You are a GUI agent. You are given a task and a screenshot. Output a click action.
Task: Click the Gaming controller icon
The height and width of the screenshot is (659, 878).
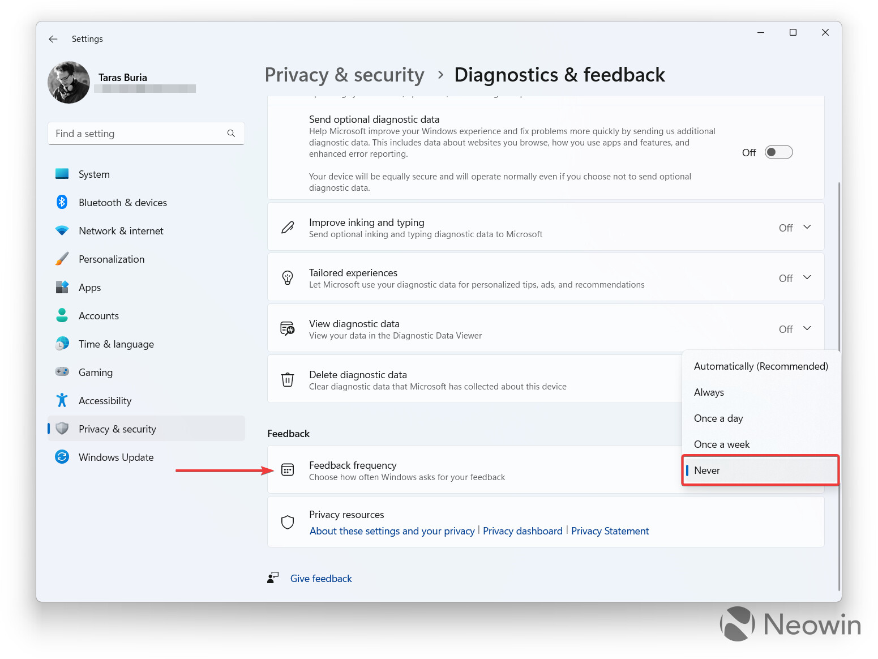[x=62, y=372]
